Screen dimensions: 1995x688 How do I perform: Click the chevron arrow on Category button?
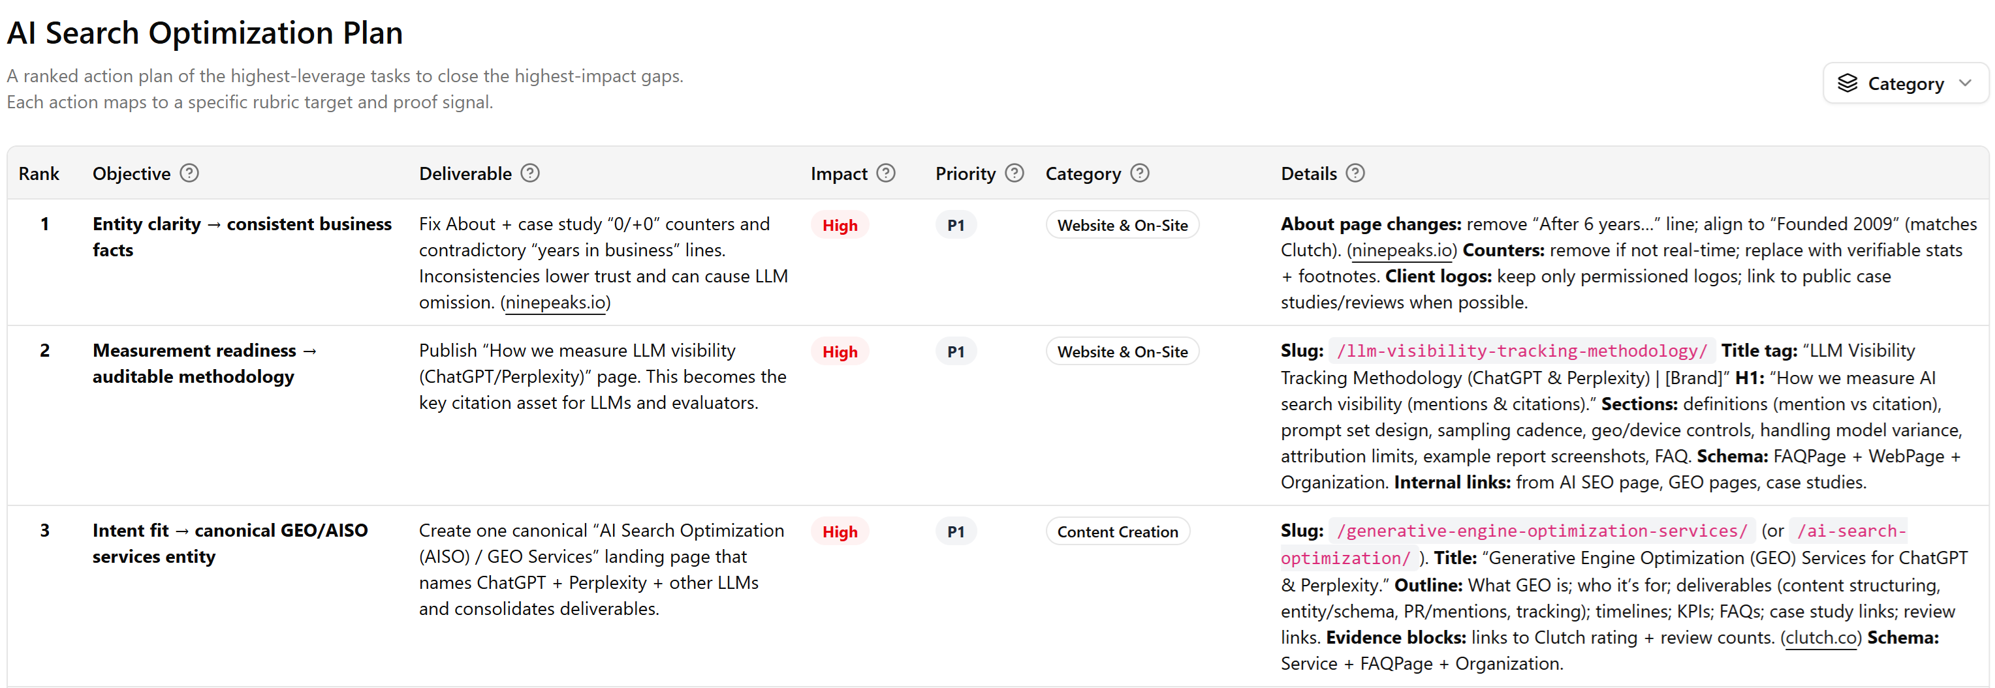[x=1965, y=83]
